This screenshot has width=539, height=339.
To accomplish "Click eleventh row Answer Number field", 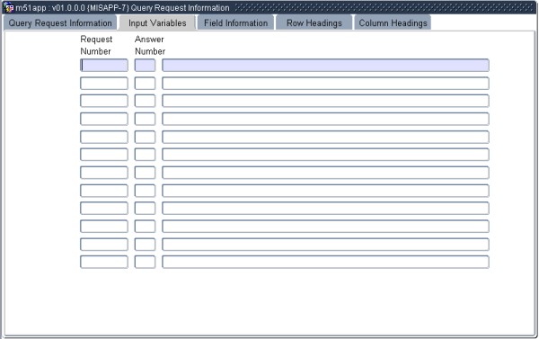I will coord(145,245).
